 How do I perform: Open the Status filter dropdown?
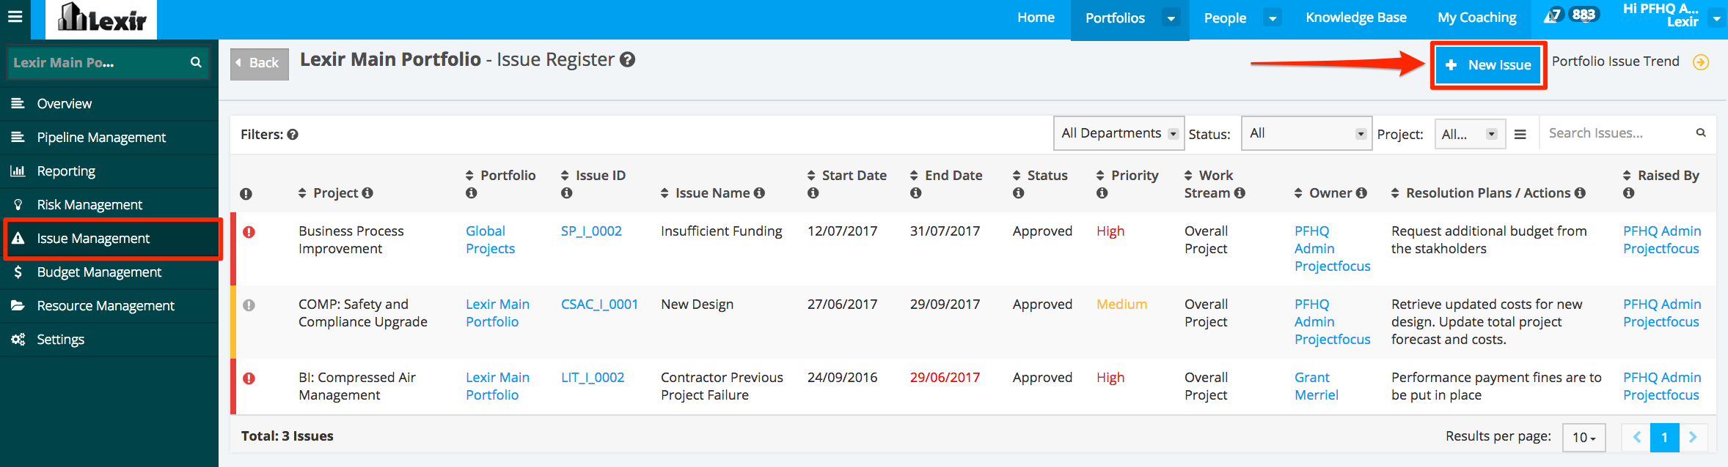tap(1306, 133)
